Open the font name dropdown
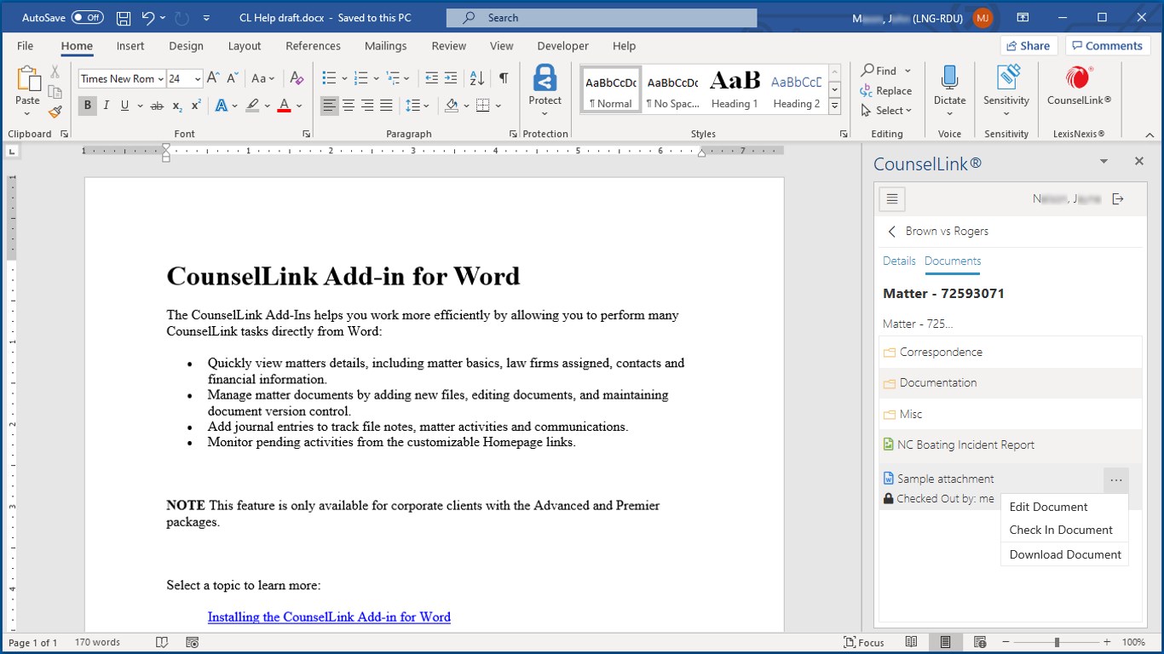The image size is (1164, 654). 160,78
